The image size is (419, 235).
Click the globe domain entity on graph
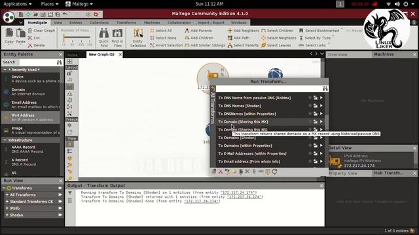point(275,73)
